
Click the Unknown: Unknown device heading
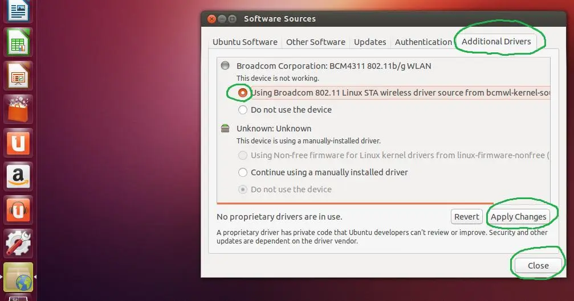coord(274,129)
